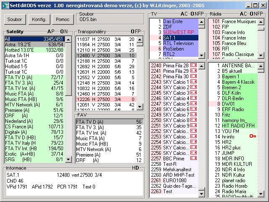
Task: Click encryption icon beside SKY Calcio 7
Action: pyautogui.click(x=193, y=114)
